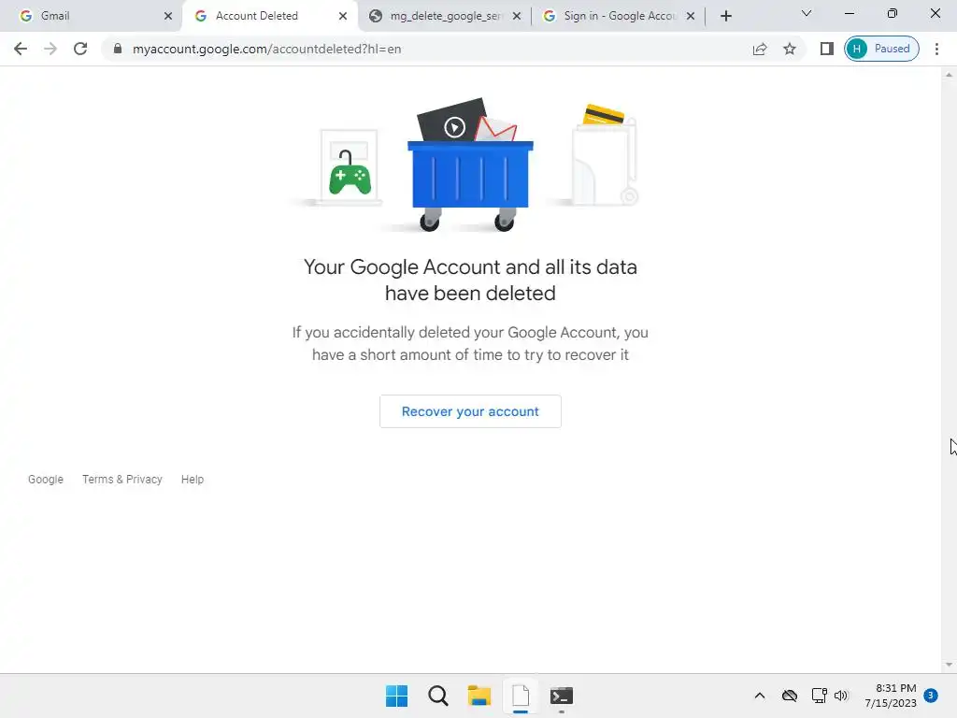The width and height of the screenshot is (957, 718).
Task: Open network status tray icon
Action: 819,696
